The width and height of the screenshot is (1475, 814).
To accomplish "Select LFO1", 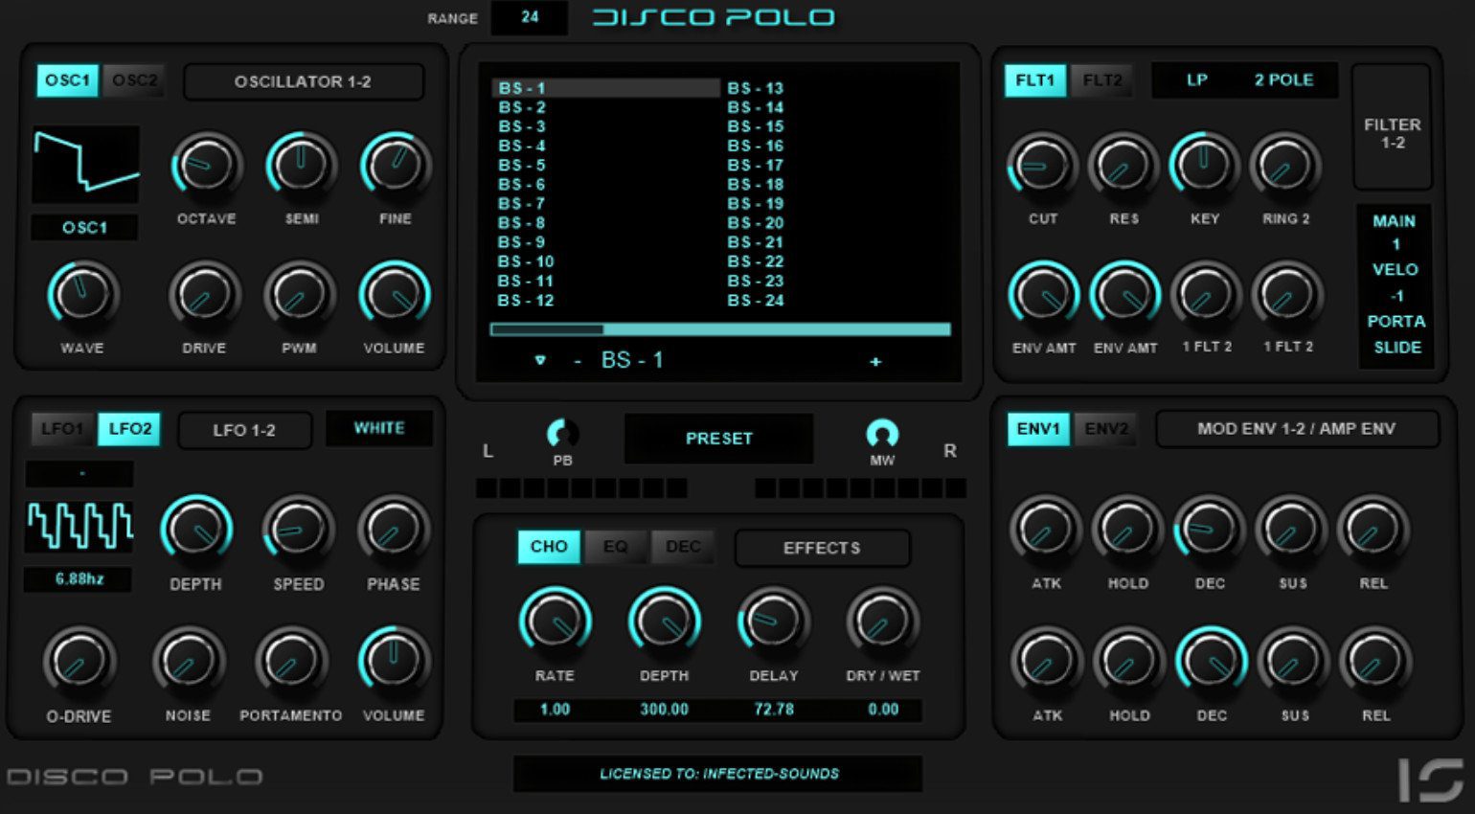I will 61,429.
